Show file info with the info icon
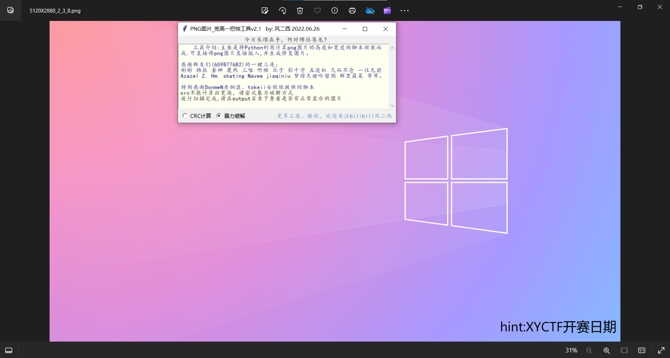The image size is (670, 358). coord(335,10)
